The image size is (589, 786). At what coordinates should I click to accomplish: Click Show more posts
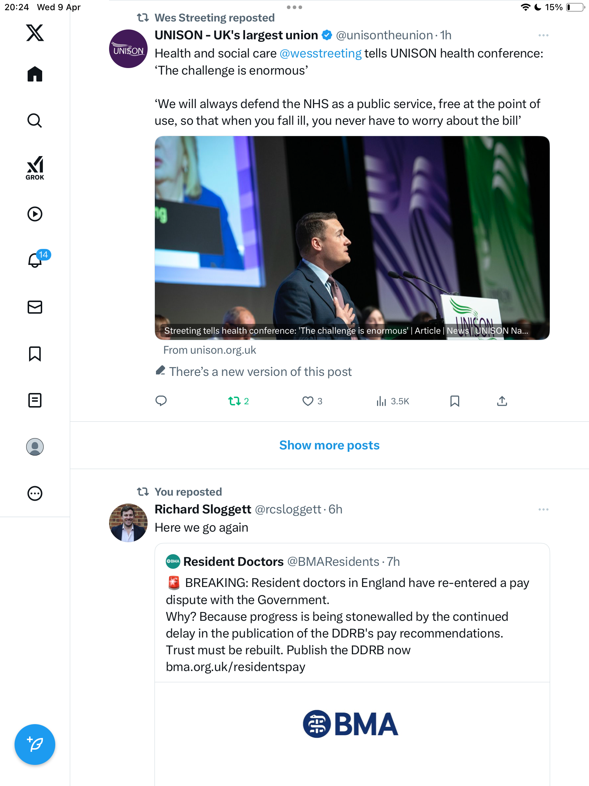(329, 445)
